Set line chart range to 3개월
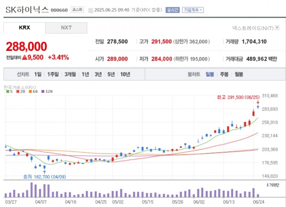Image resolution: width=286 pixels, height=207 pixels. [x=70, y=74]
